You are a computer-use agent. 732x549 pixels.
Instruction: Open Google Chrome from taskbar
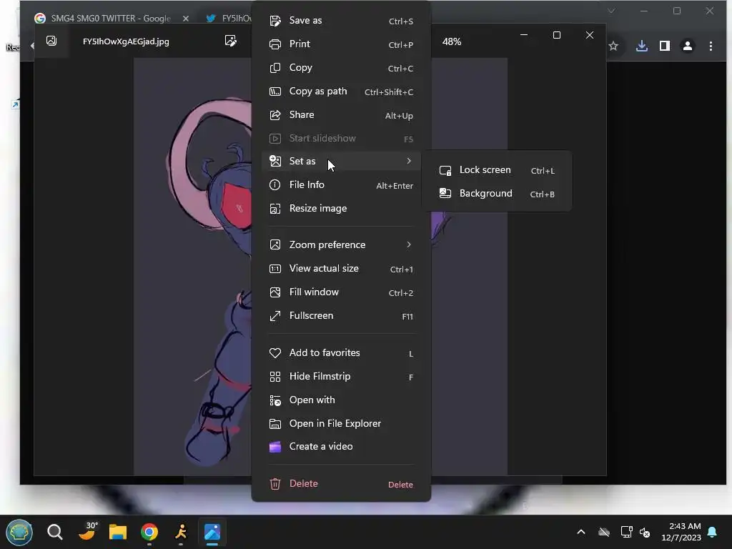(149, 532)
